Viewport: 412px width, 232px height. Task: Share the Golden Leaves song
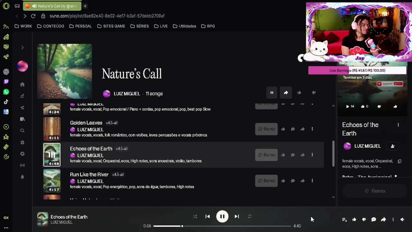coord(303,129)
